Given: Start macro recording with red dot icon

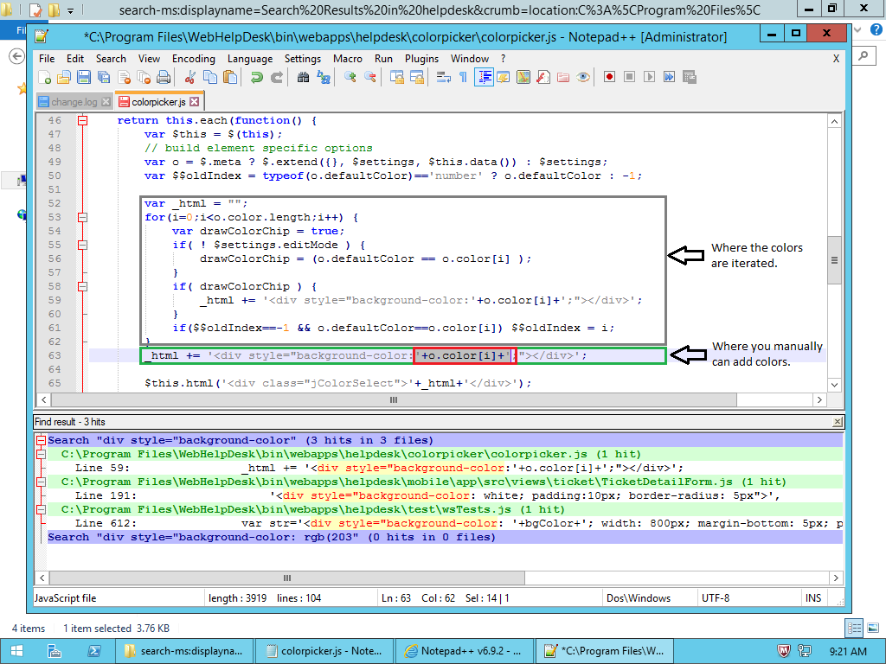Looking at the screenshot, I should (609, 77).
